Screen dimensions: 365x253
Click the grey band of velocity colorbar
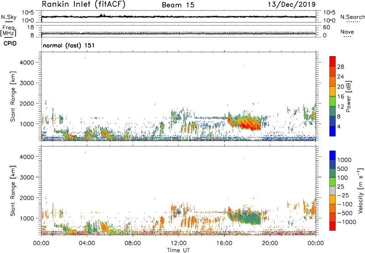[x=333, y=190]
